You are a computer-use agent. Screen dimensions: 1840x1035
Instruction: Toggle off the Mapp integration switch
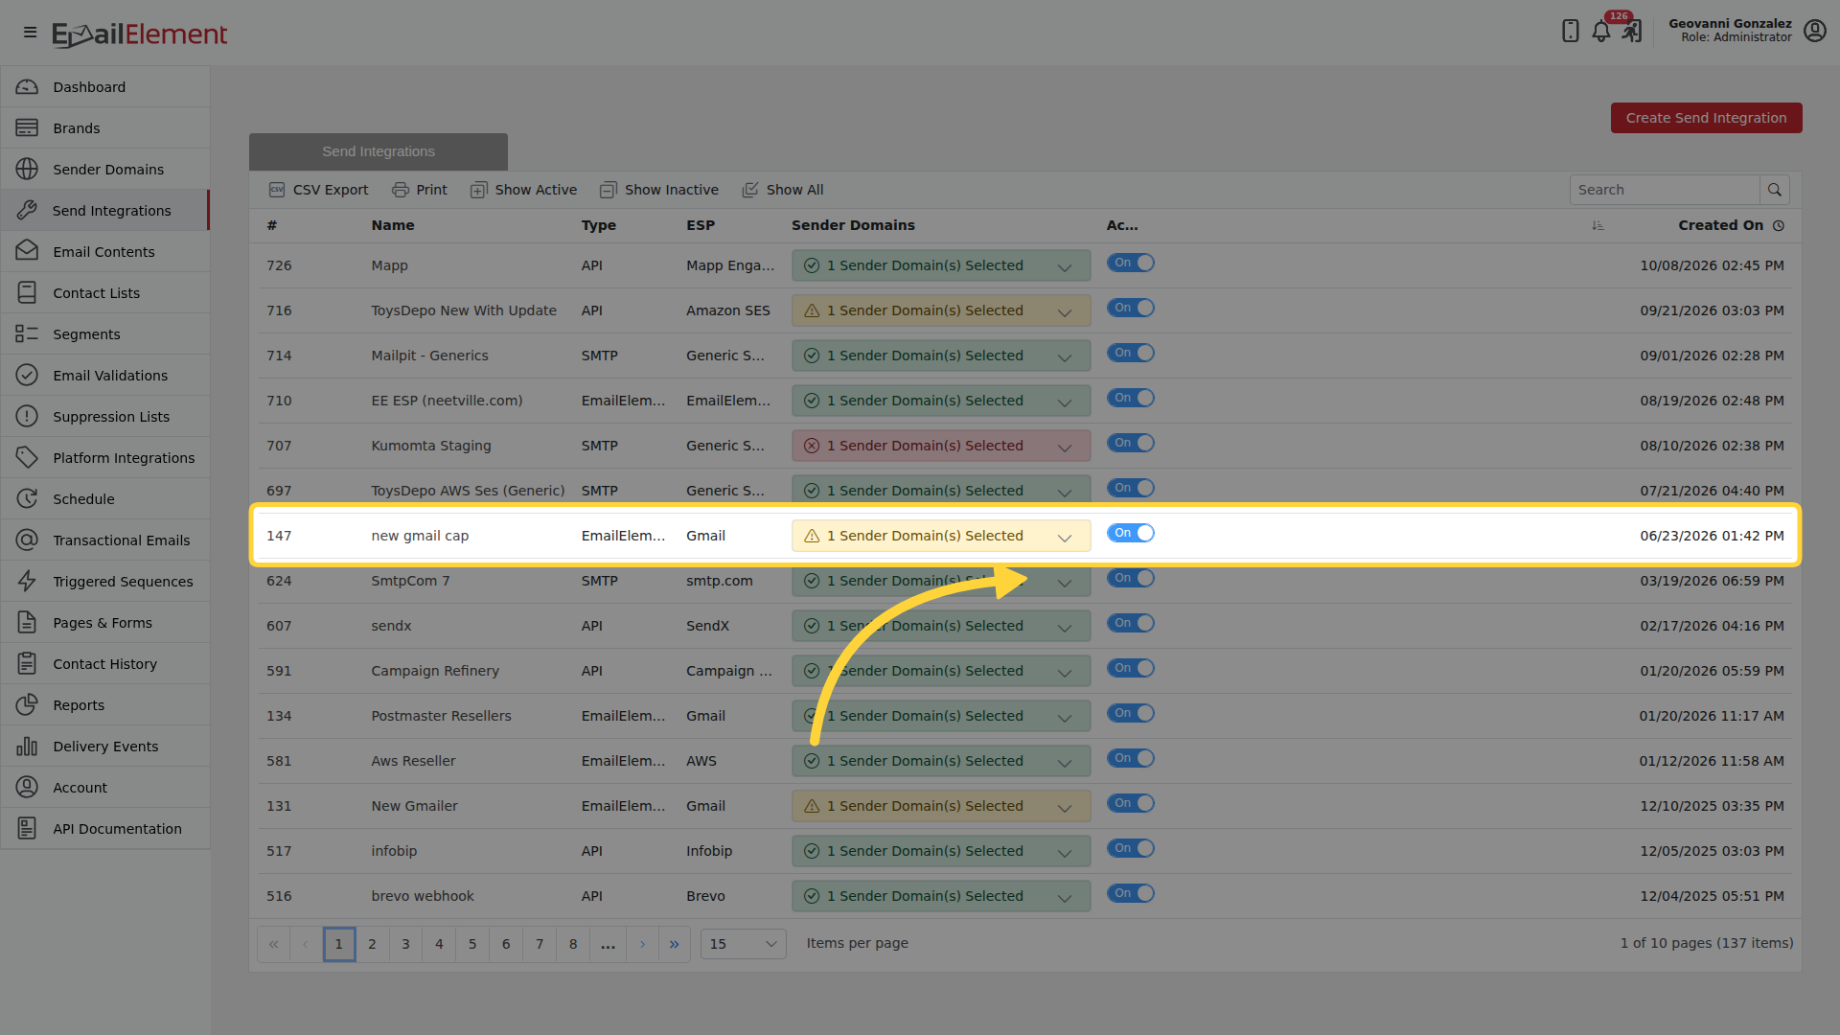(x=1131, y=263)
